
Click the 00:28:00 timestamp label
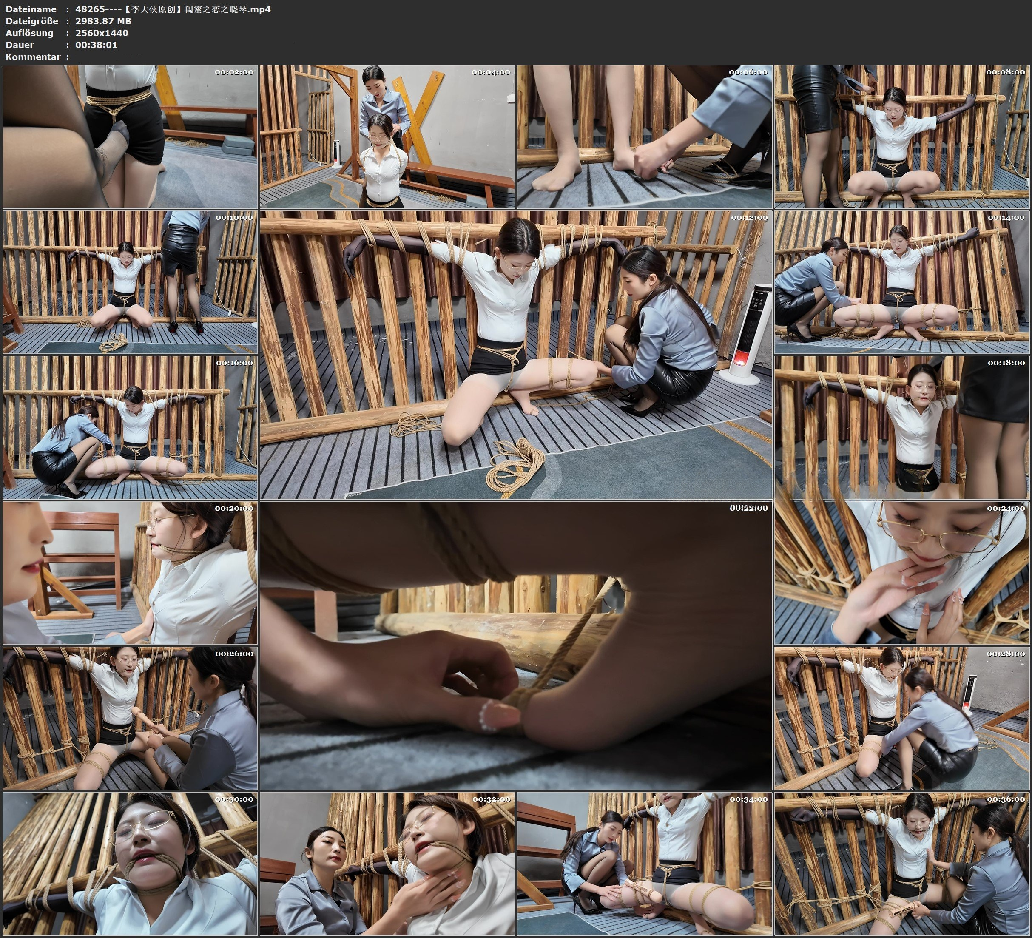(1005, 654)
